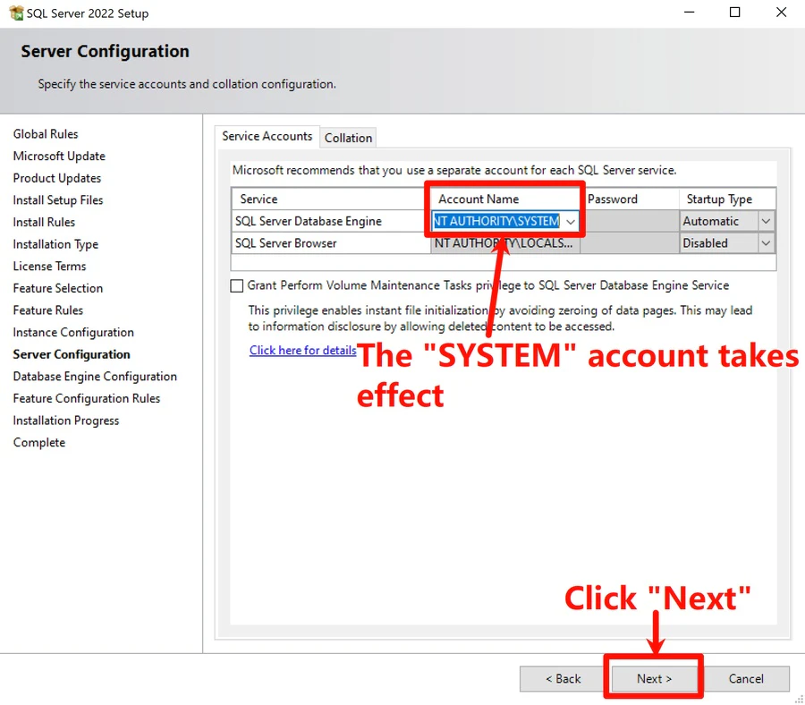This screenshot has width=805, height=705.
Task: Click Product Updates step
Action: pyautogui.click(x=57, y=178)
